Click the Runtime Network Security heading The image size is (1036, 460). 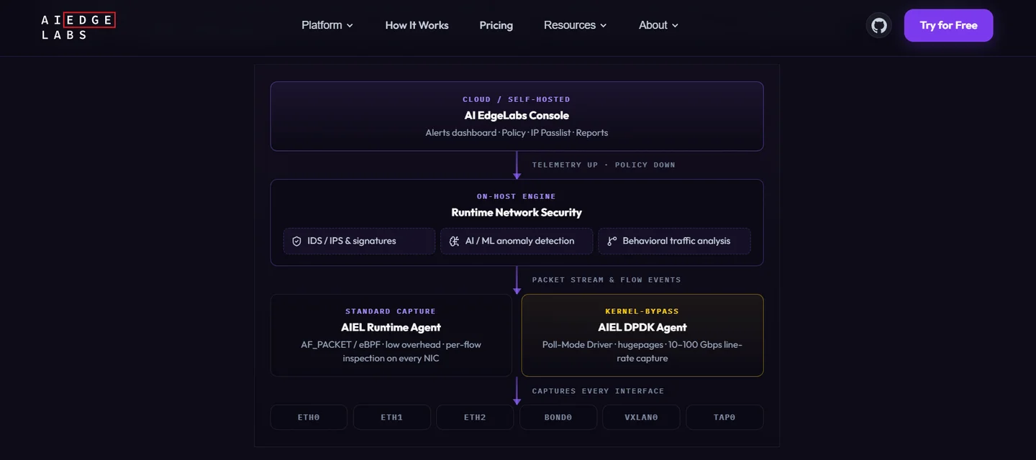click(517, 213)
